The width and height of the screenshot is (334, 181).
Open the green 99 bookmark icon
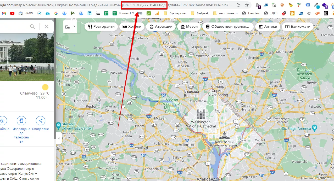click(x=148, y=13)
